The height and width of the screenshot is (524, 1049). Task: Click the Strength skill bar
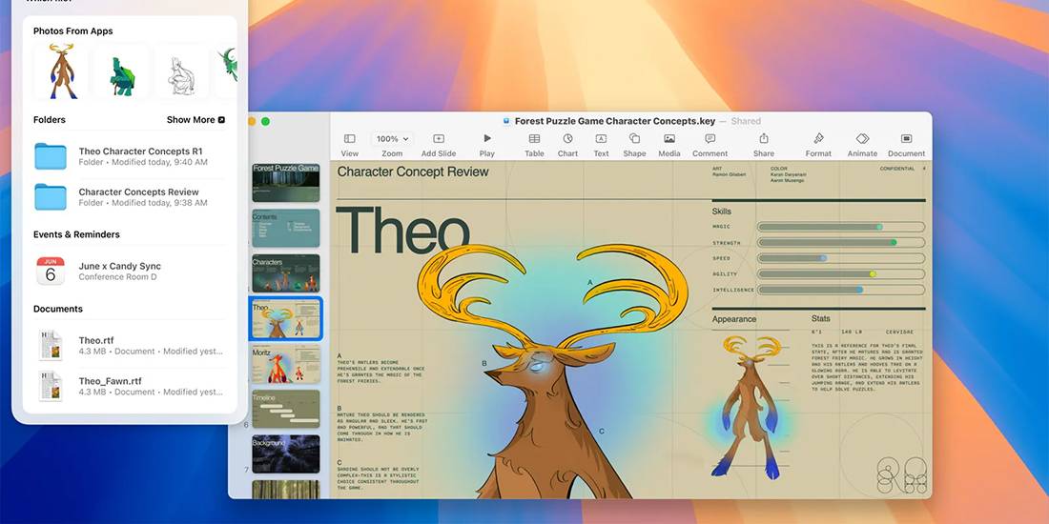click(841, 243)
